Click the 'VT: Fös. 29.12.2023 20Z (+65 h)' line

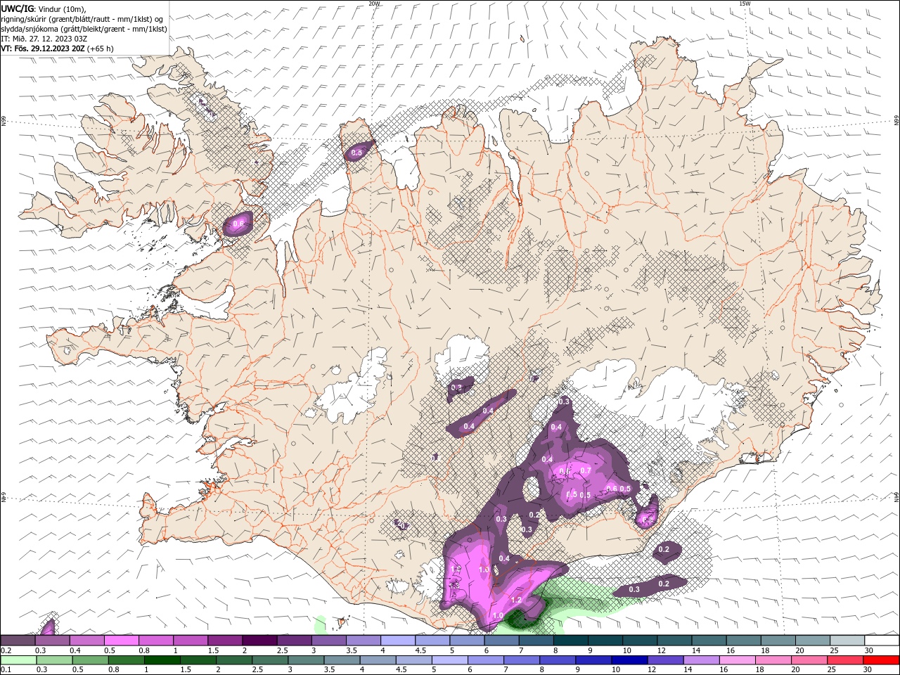click(x=58, y=49)
